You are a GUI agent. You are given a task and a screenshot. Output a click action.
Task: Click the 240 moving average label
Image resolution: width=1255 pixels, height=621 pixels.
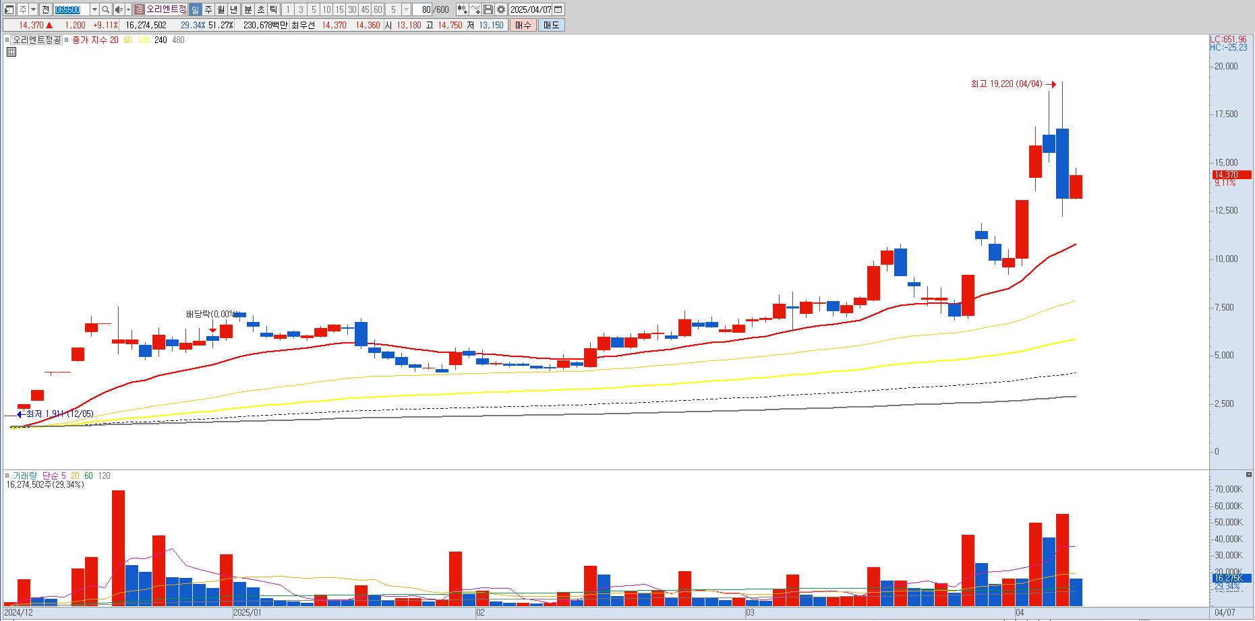[x=160, y=40]
